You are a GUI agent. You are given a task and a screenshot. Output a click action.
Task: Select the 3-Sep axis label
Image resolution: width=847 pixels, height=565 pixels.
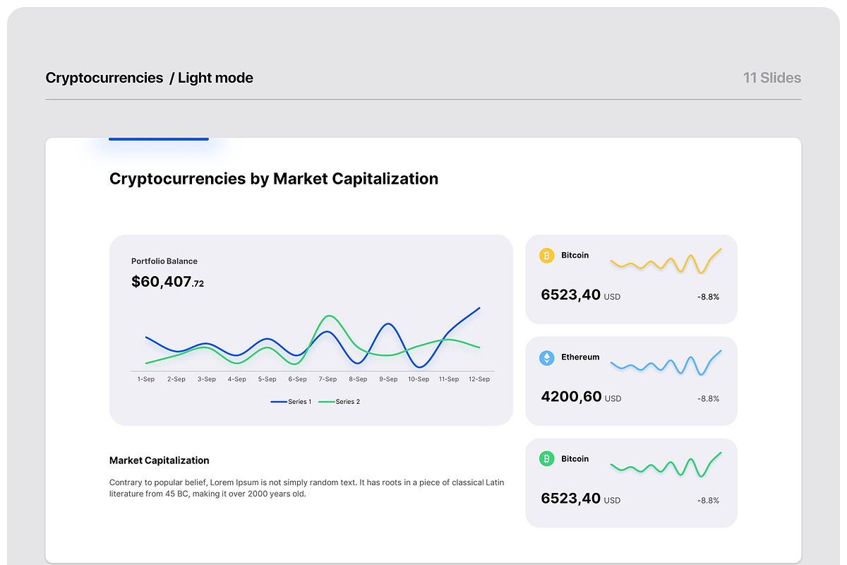[207, 379]
